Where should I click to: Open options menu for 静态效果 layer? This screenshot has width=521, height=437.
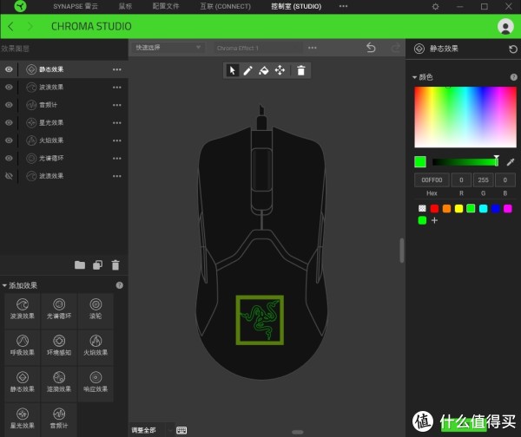coord(116,69)
